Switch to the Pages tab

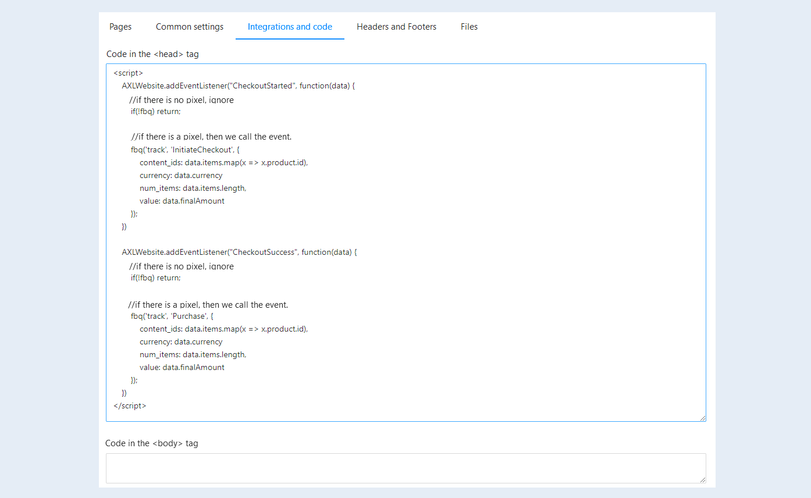pos(120,27)
